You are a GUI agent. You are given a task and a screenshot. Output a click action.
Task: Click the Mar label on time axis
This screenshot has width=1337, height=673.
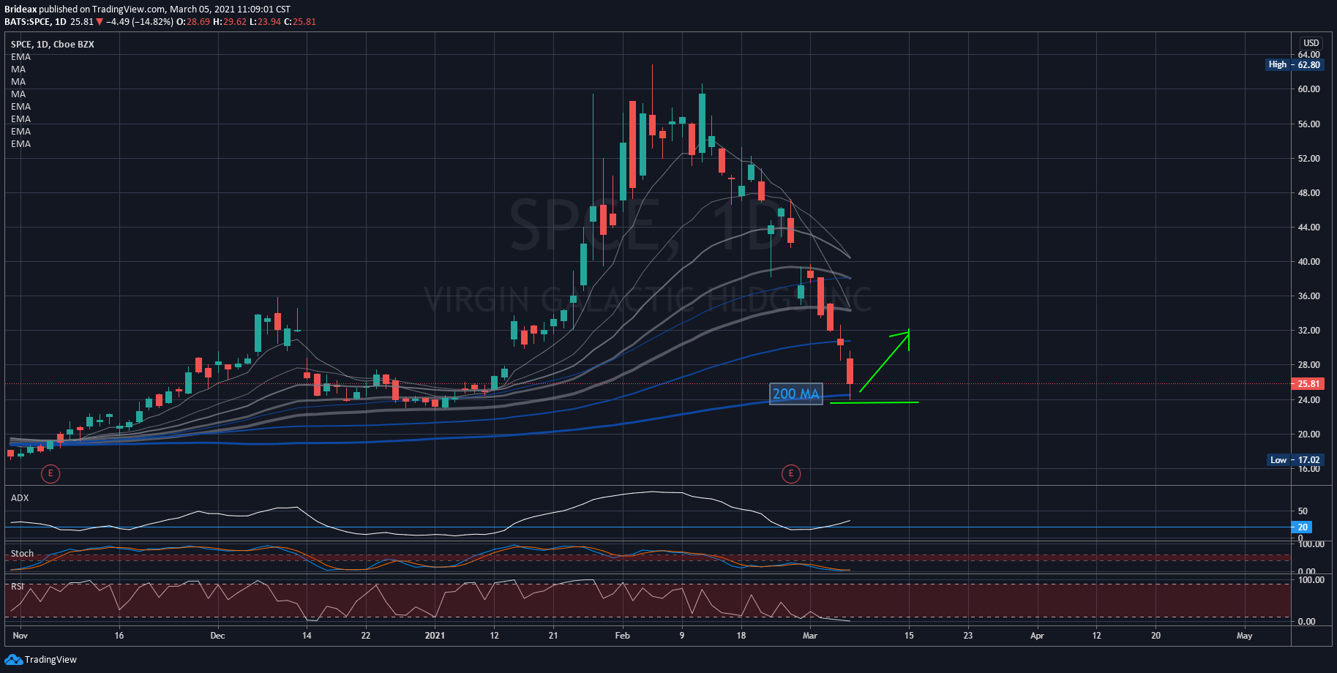[810, 636]
